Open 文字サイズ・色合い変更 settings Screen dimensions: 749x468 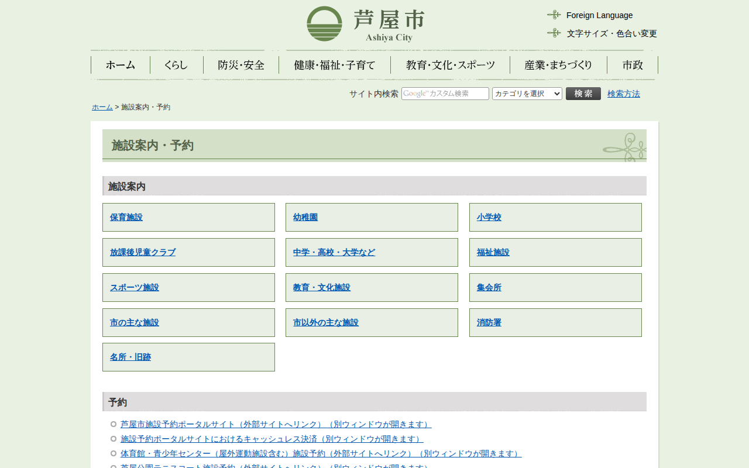611,33
